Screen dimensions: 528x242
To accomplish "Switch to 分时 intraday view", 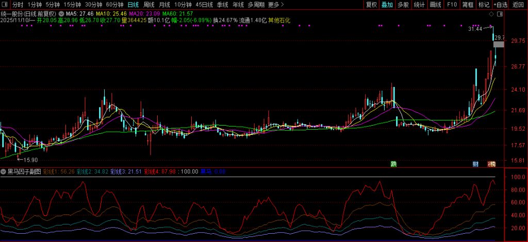I will (x=18, y=5).
